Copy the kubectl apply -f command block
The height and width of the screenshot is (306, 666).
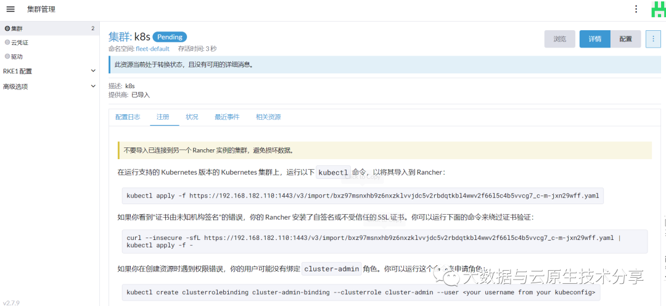pyautogui.click(x=363, y=196)
